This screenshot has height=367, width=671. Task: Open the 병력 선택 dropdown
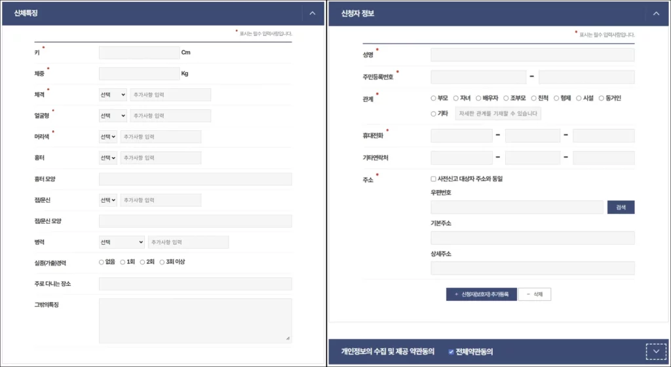pos(122,242)
